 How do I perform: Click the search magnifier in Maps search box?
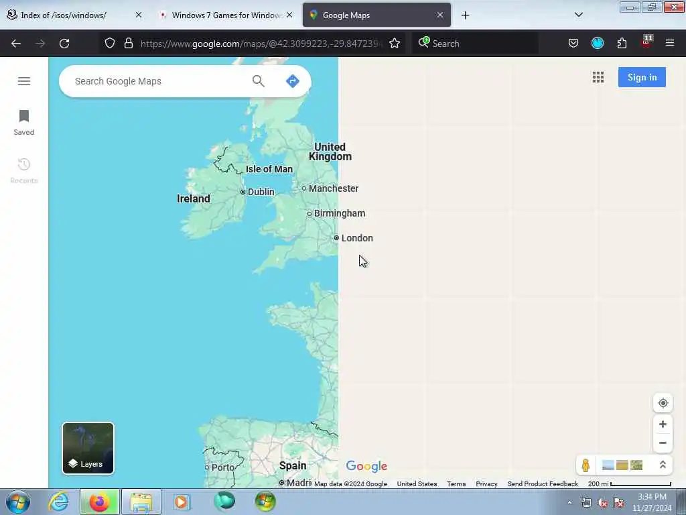pos(258,81)
